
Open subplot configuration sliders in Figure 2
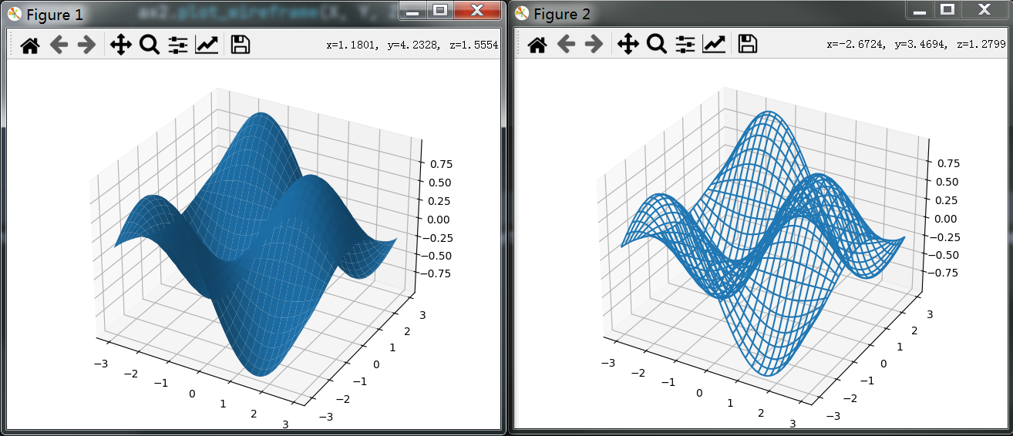pyautogui.click(x=685, y=45)
